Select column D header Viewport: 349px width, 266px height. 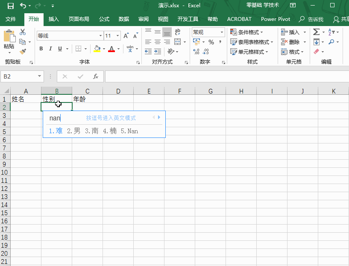[118, 91]
